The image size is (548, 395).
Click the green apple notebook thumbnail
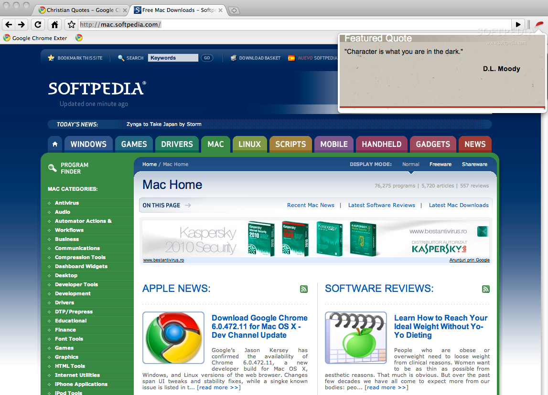click(356, 338)
